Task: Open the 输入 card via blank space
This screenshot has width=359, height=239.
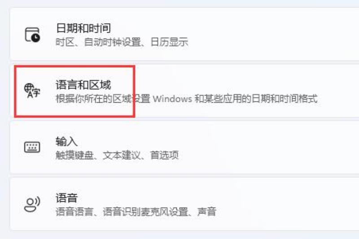Action: pyautogui.click(x=275, y=148)
